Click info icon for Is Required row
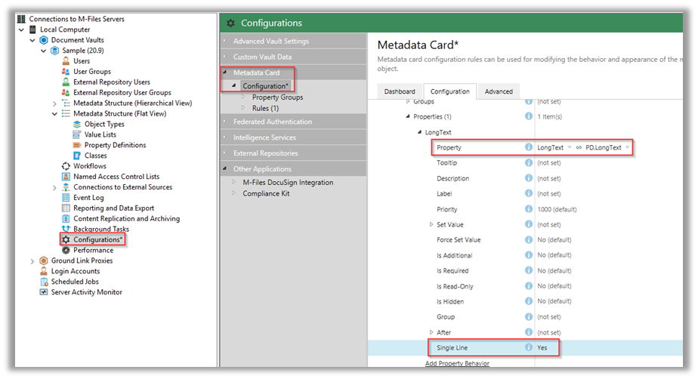Screen dimensions: 698x379 (x=528, y=270)
